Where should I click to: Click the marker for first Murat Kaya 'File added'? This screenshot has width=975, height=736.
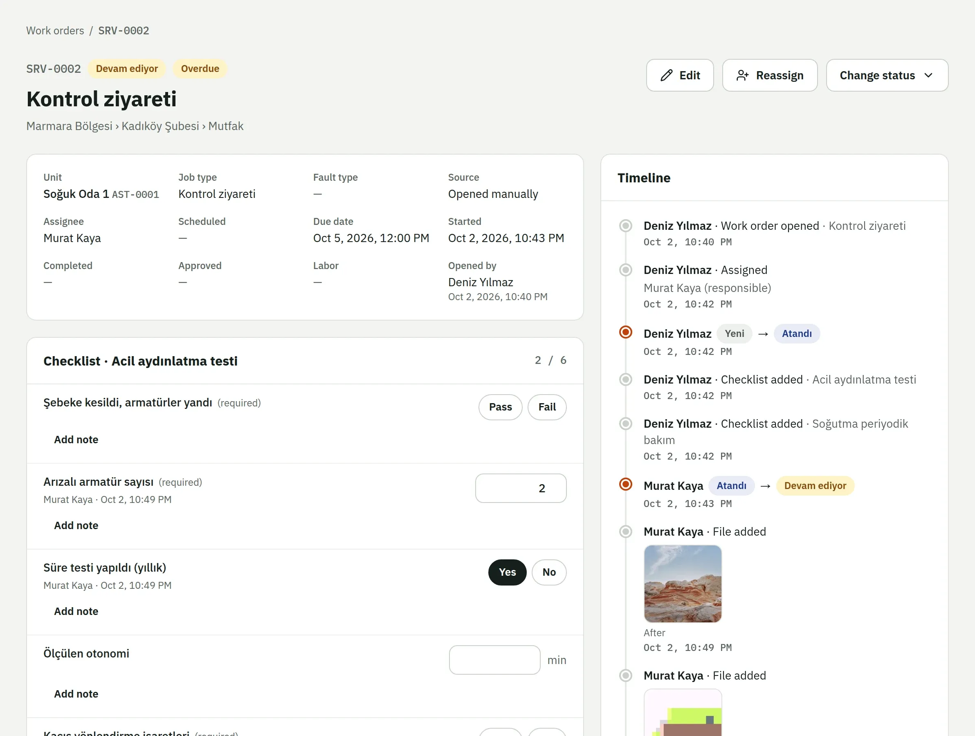[625, 532]
